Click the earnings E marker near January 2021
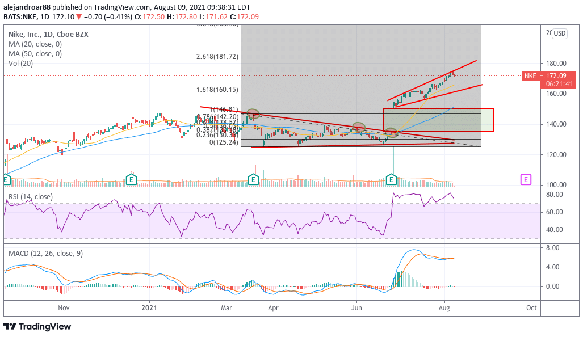This screenshot has height=337, width=583. 131,180
